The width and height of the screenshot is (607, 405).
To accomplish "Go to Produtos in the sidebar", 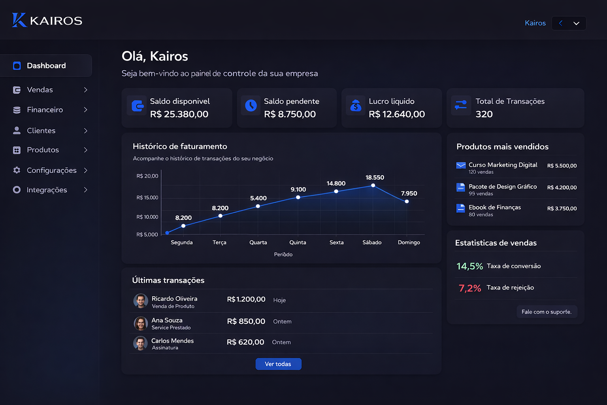I will (43, 150).
